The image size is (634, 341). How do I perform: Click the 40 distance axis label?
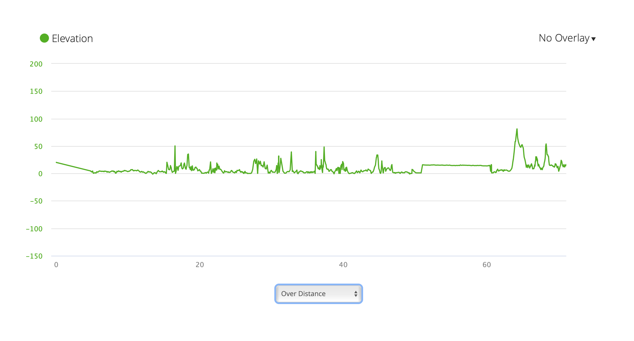pyautogui.click(x=343, y=265)
